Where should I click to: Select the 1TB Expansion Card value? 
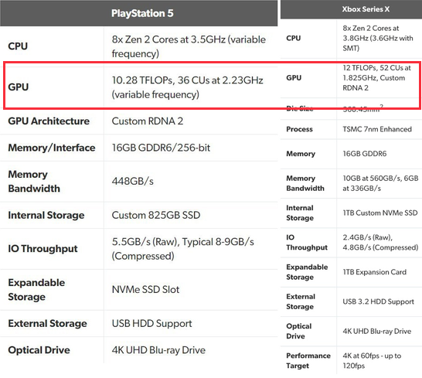374,272
